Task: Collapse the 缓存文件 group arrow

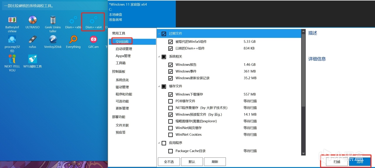Action: pos(159,87)
